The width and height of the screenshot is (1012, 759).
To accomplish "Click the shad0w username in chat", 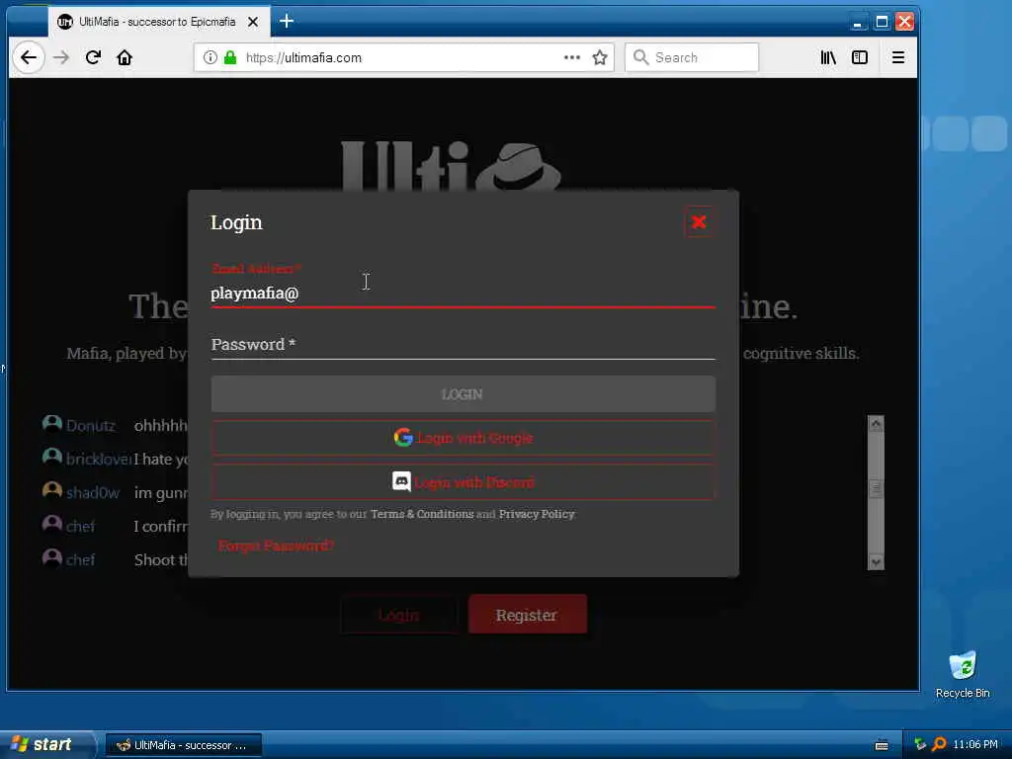I will click(x=93, y=493).
